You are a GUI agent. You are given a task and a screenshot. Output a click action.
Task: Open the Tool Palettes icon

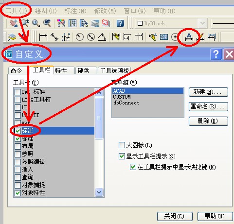(x=84, y=23)
